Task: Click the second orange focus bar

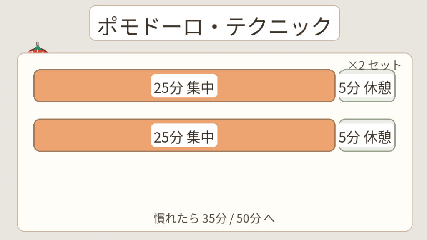Action: tap(92, 135)
